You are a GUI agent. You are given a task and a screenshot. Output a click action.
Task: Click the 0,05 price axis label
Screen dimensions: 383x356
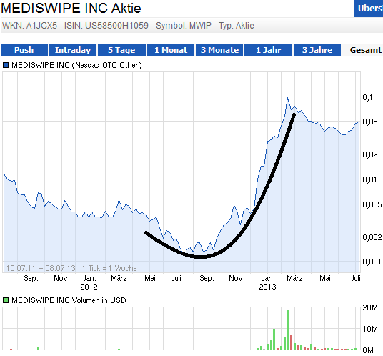click(370, 122)
